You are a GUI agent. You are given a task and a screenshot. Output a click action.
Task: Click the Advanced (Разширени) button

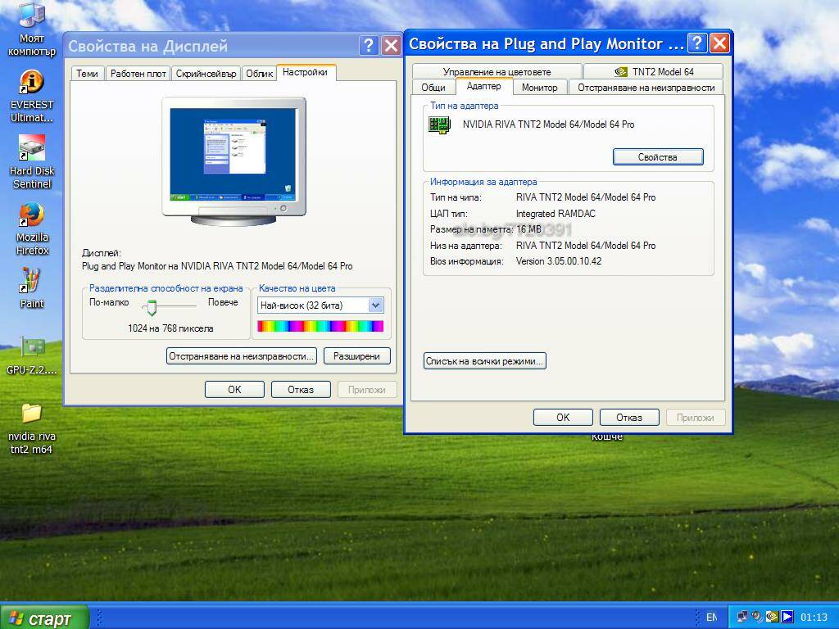[x=357, y=356]
